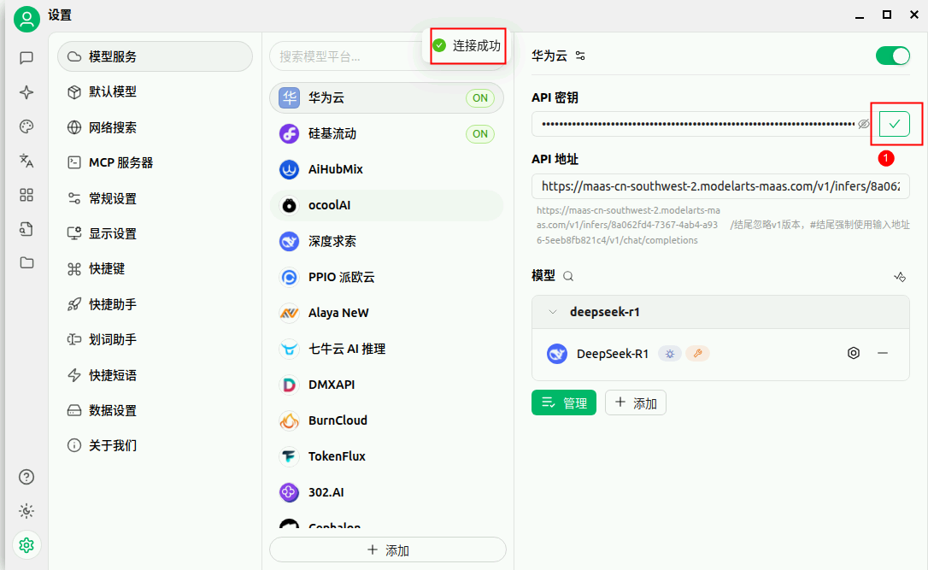Image resolution: width=928 pixels, height=570 pixels.
Task: Open 快捷短语 settings menu
Action: pos(155,375)
